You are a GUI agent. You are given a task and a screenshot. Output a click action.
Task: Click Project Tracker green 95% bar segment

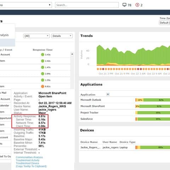click(154, 113)
